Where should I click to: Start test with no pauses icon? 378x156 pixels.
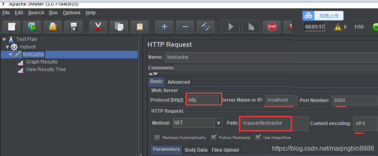click(251, 27)
